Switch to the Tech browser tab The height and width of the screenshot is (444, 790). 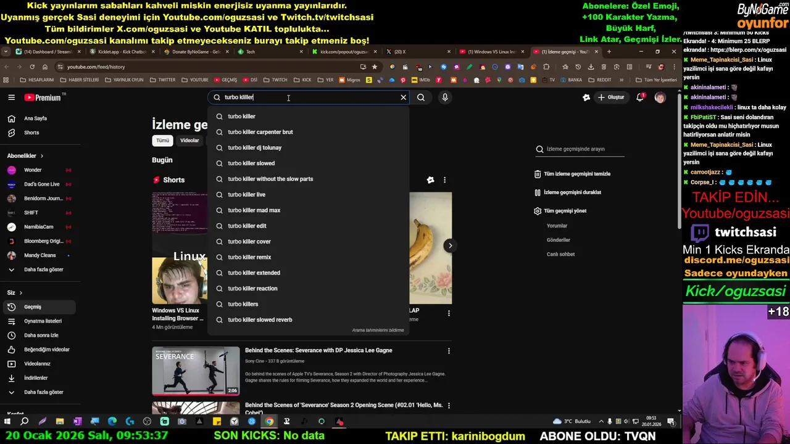click(270, 52)
